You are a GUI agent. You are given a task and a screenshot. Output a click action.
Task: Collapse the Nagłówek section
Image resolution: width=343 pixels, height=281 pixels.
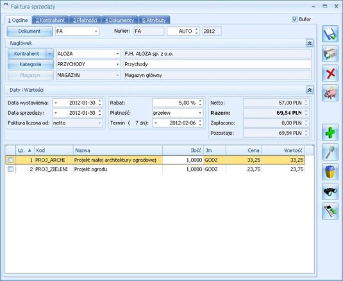click(310, 43)
